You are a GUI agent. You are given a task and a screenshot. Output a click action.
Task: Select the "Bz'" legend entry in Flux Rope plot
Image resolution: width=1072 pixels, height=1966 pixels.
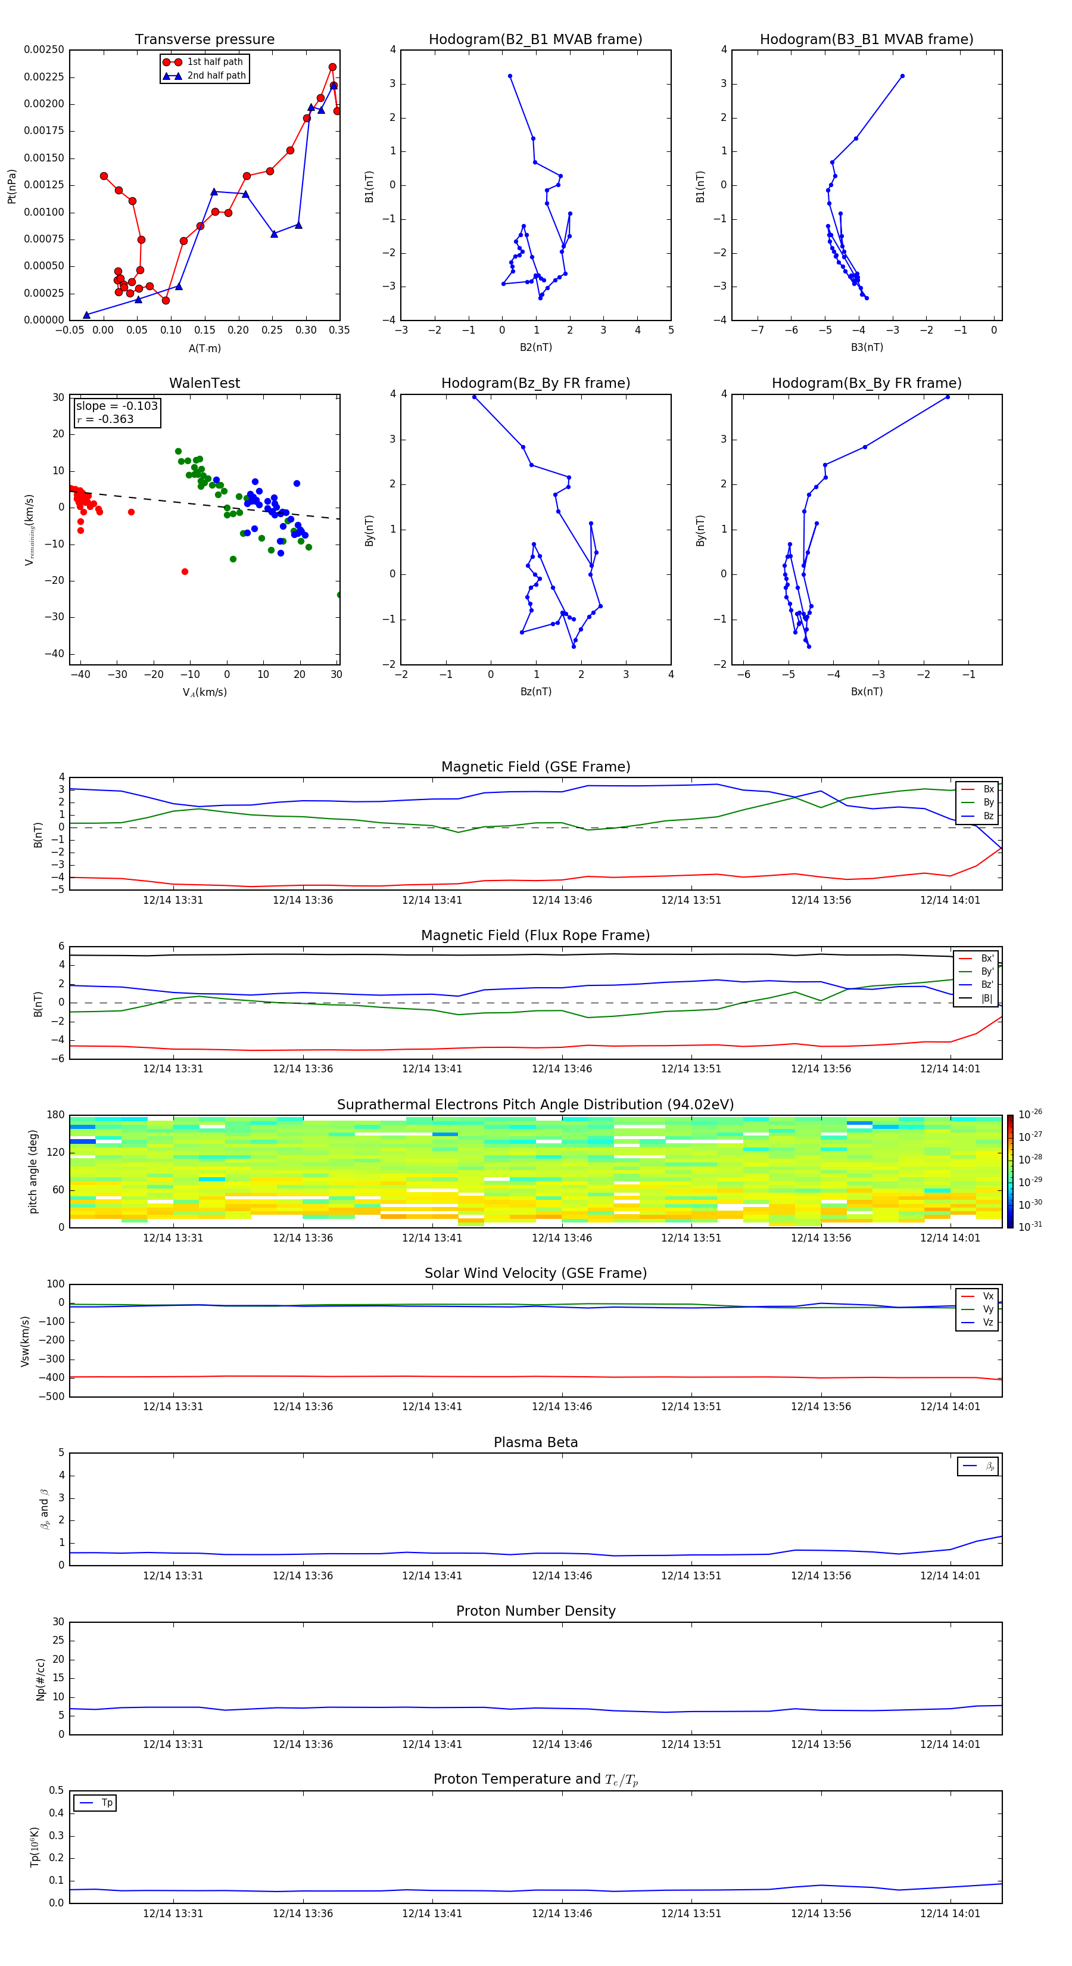pos(977,985)
